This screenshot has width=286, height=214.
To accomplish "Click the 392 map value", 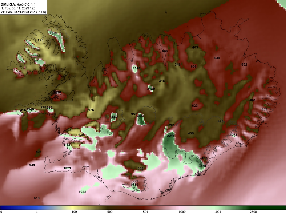I will (171, 125).
